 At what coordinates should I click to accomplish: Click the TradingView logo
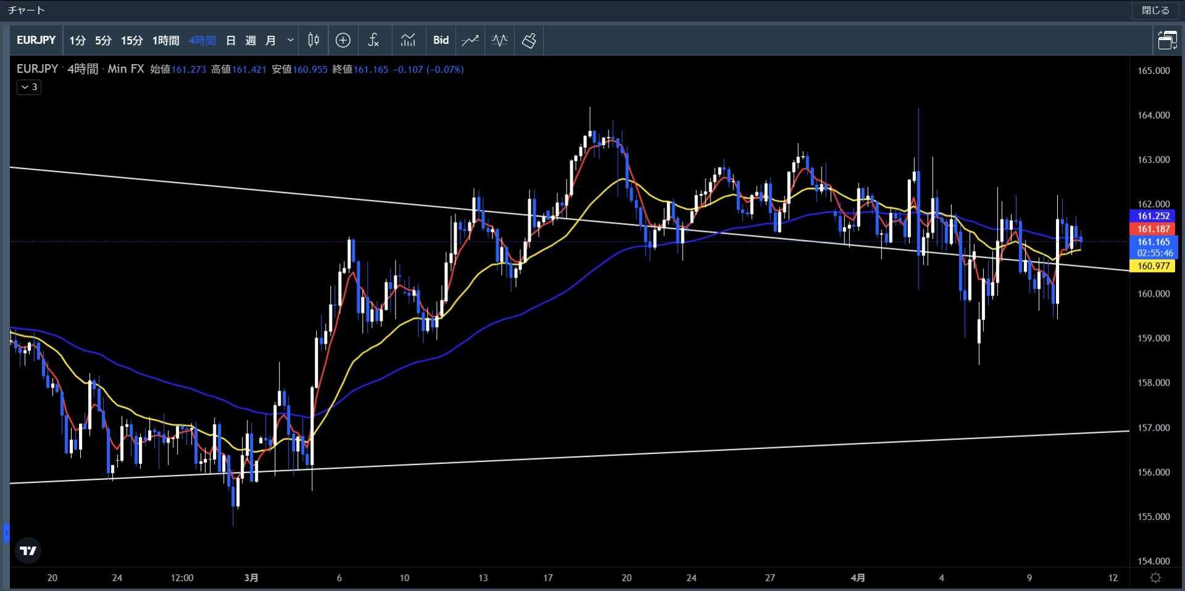[x=28, y=550]
